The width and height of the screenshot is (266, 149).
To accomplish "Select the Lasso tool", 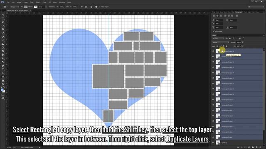I will click(3, 22).
